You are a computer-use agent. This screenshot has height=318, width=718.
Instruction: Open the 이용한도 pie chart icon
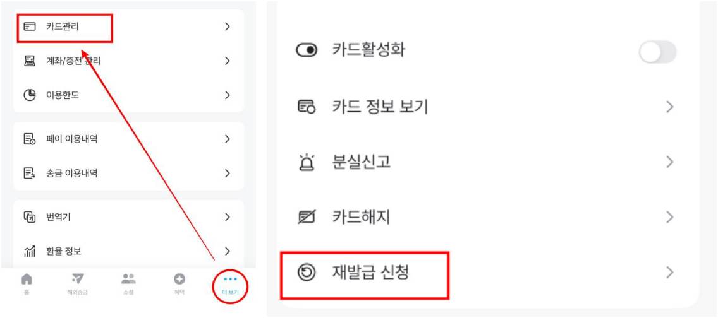30,95
